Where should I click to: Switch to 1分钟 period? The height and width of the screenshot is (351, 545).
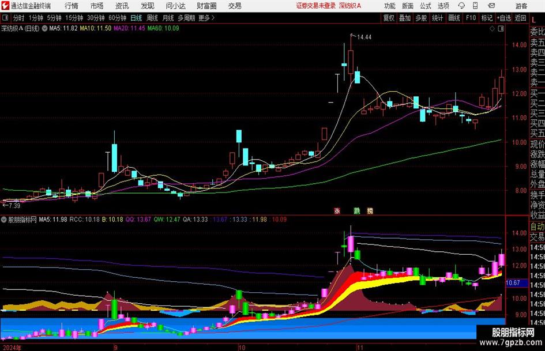(x=36, y=18)
